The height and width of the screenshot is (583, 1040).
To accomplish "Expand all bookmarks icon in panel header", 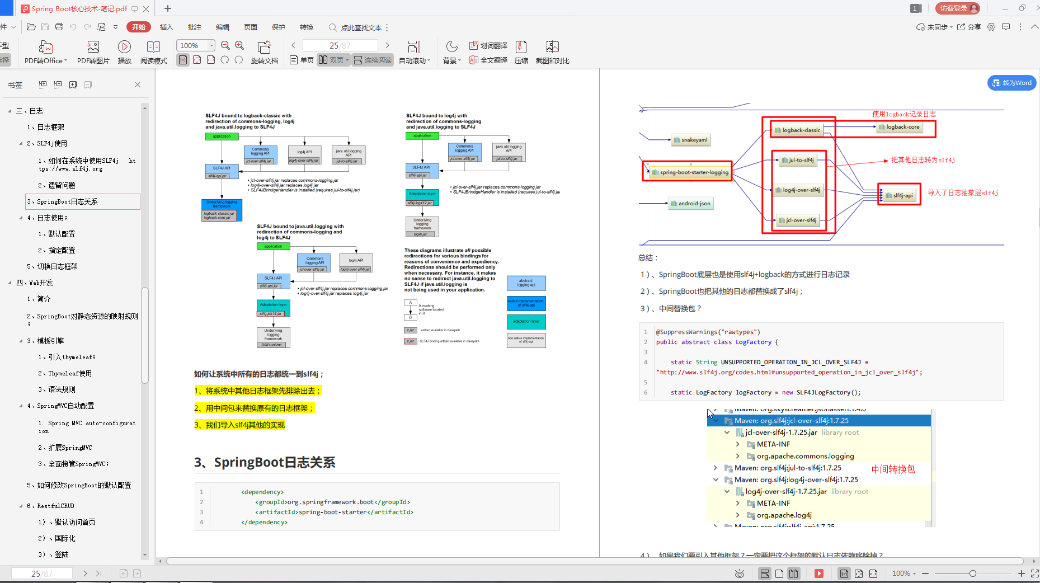I will click(x=43, y=84).
